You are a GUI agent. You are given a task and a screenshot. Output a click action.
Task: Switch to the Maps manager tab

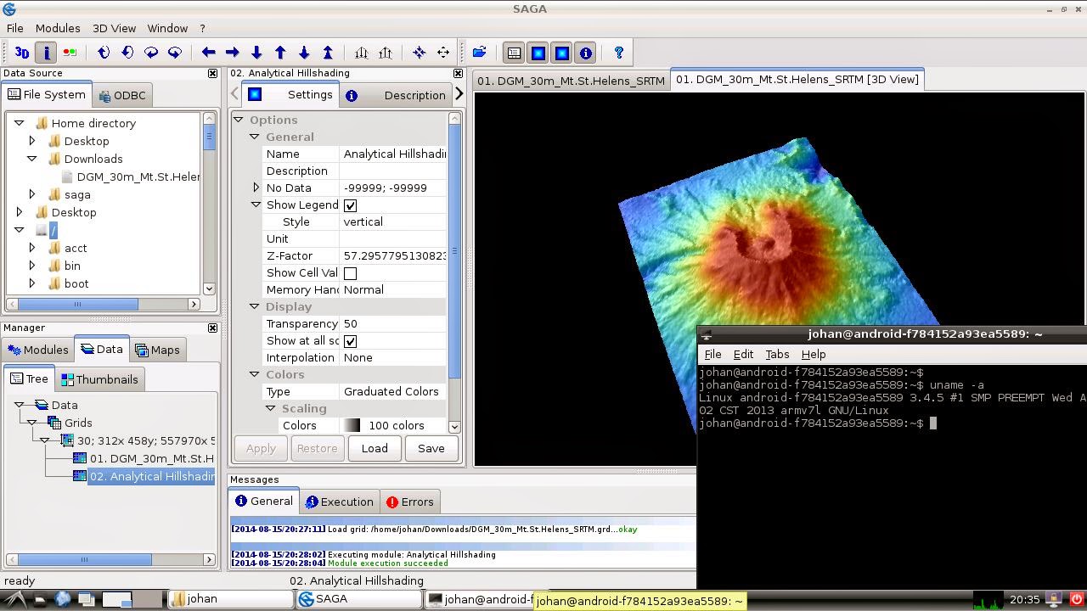tap(157, 350)
